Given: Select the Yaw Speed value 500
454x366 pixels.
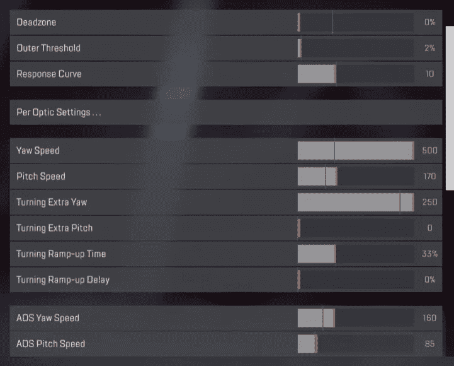Looking at the screenshot, I should tap(429, 151).
